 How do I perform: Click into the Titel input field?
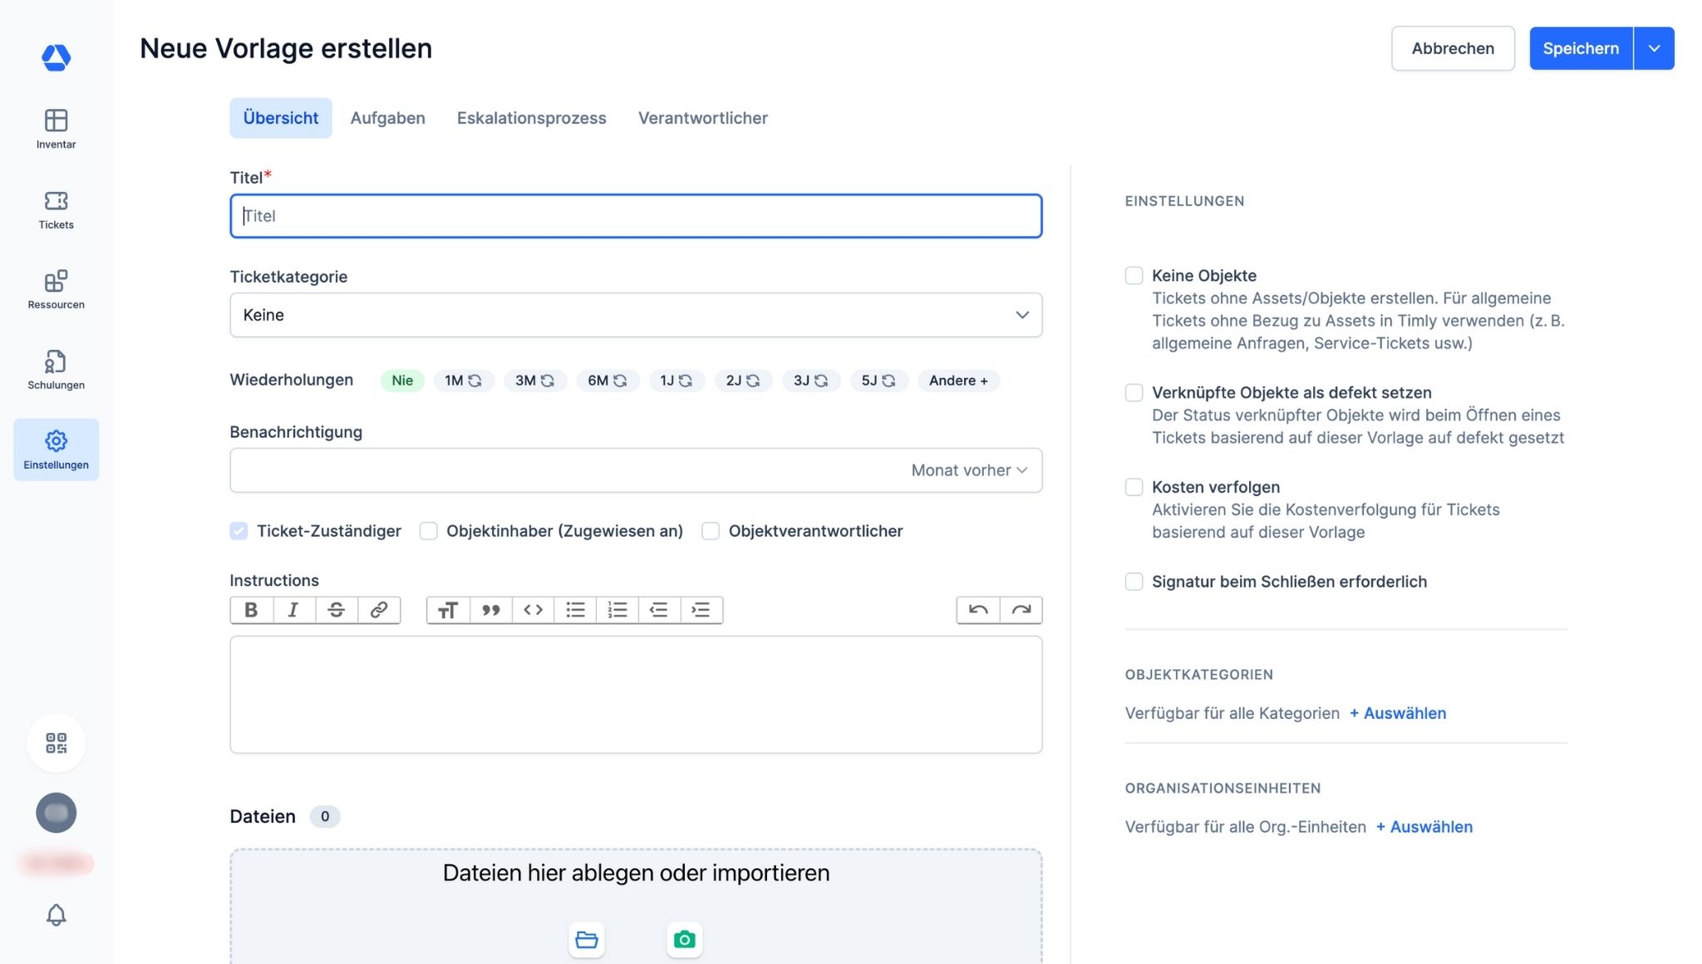[636, 216]
